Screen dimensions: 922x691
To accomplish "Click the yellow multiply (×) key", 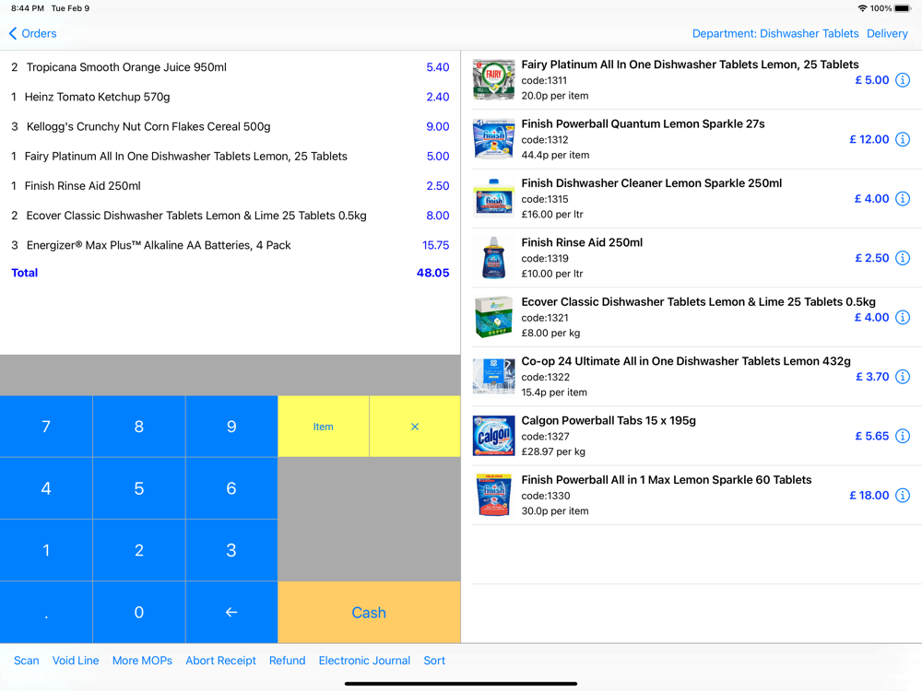I will (x=415, y=427).
